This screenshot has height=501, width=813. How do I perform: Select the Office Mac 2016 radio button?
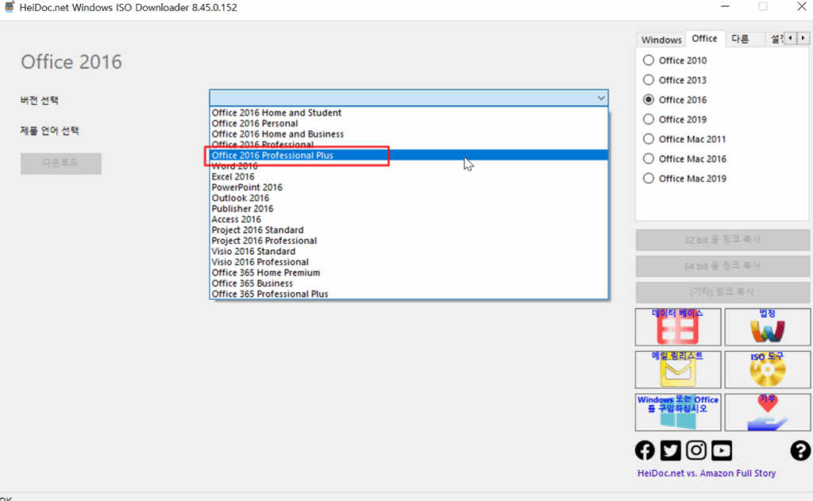pyautogui.click(x=648, y=159)
